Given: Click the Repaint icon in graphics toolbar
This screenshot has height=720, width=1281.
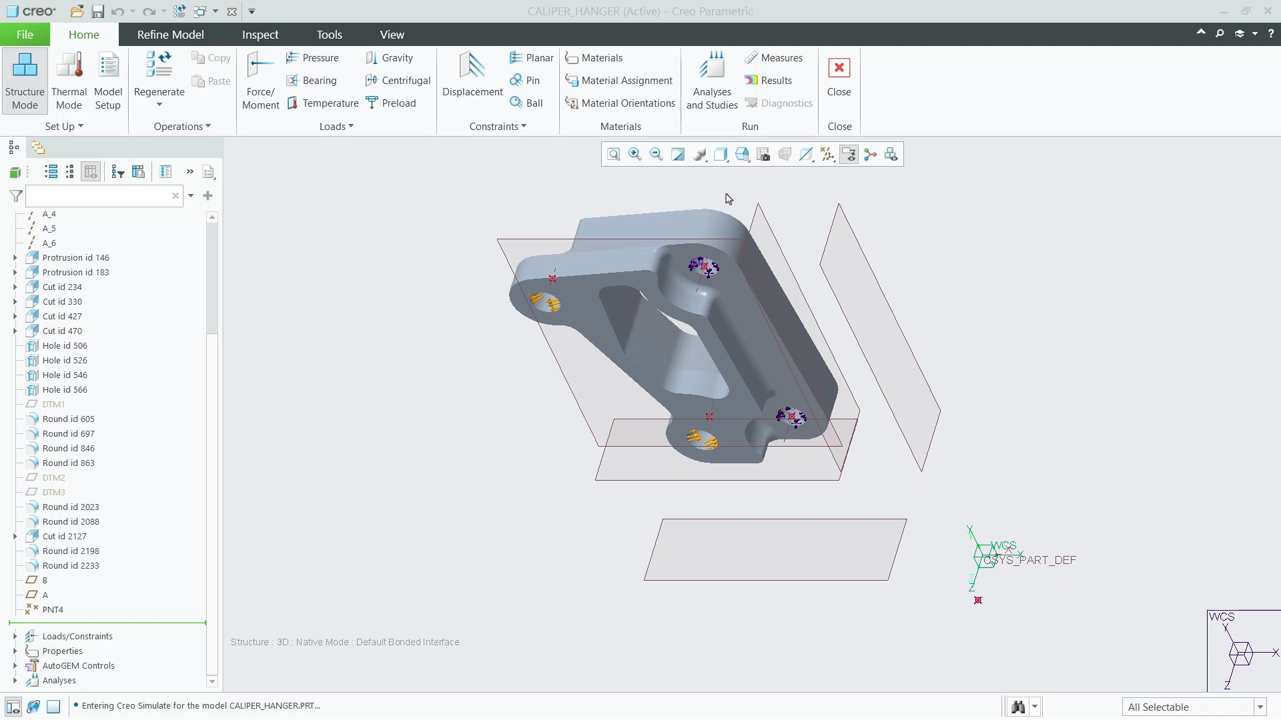Looking at the screenshot, I should [678, 155].
